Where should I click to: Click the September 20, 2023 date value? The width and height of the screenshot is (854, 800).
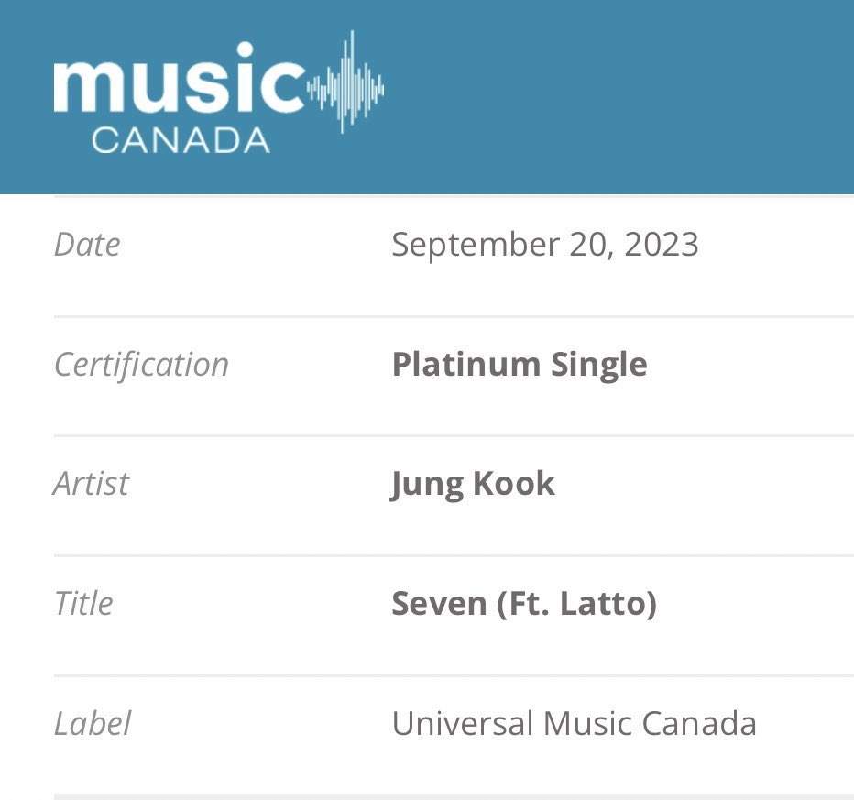pos(544,245)
